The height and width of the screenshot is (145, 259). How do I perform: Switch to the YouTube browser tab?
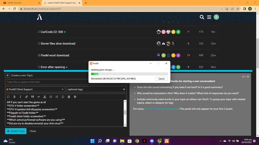click(x=18, y=3)
